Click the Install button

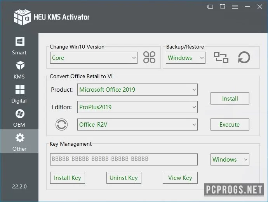coord(230,98)
